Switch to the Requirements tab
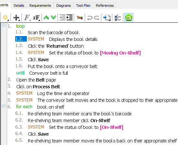 point(40,5)
